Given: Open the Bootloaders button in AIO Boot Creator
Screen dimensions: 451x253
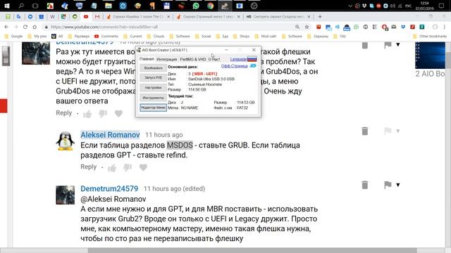Looking at the screenshot, I should click(x=153, y=68).
